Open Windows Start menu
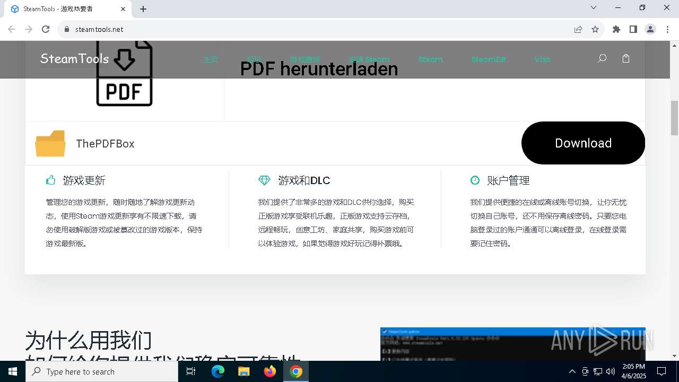Image resolution: width=679 pixels, height=382 pixels. pos(13,371)
